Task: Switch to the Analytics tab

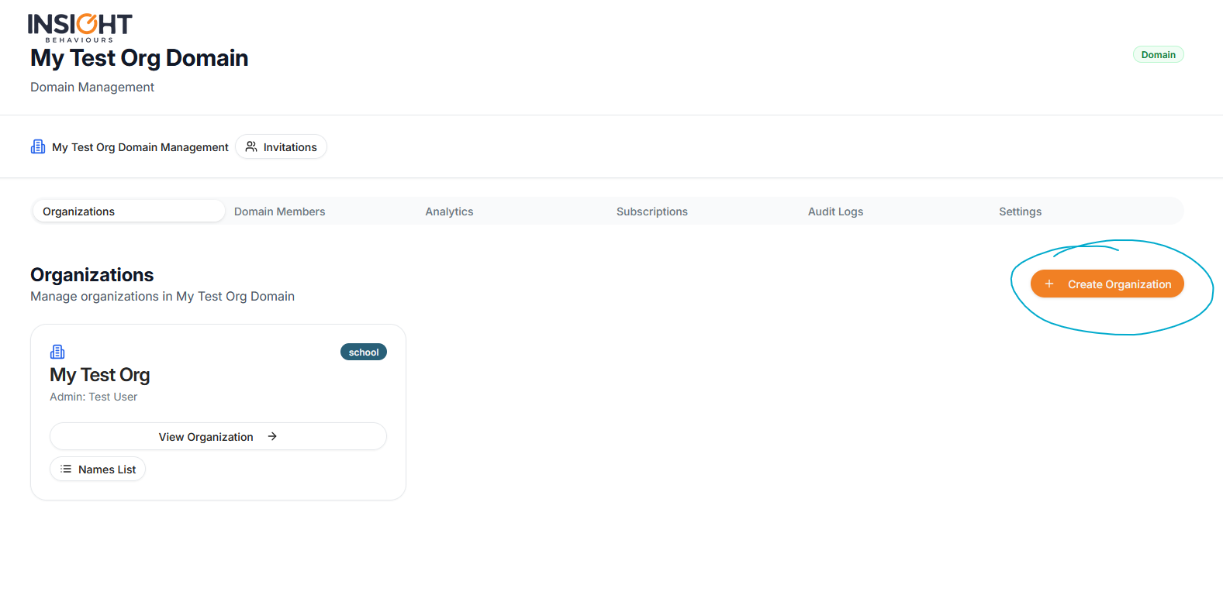Action: pyautogui.click(x=449, y=212)
